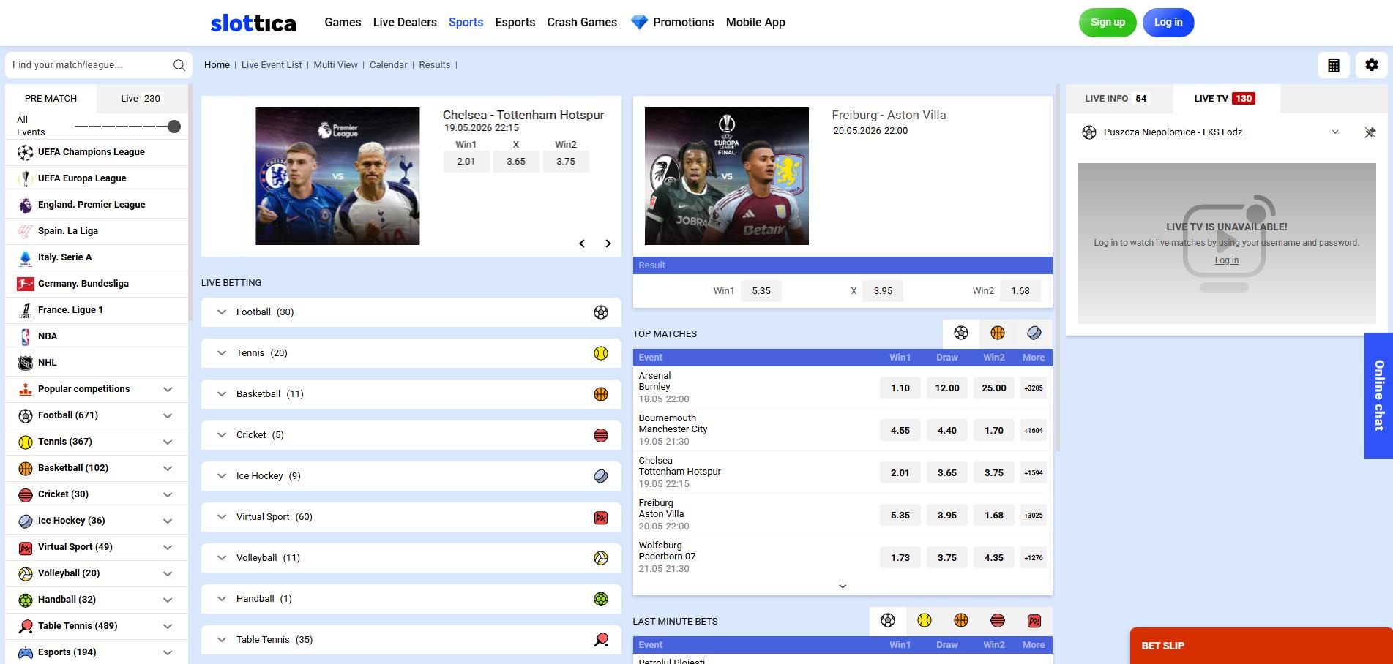Show more top matches with down chevron
The height and width of the screenshot is (664, 1393).
843,586
